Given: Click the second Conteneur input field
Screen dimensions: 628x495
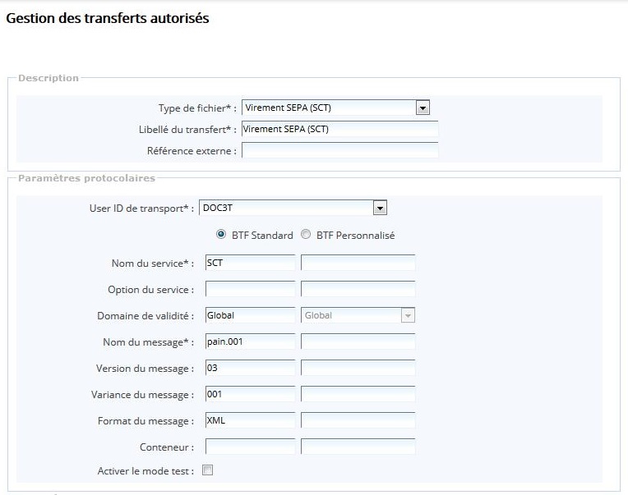Looking at the screenshot, I should click(358, 447).
